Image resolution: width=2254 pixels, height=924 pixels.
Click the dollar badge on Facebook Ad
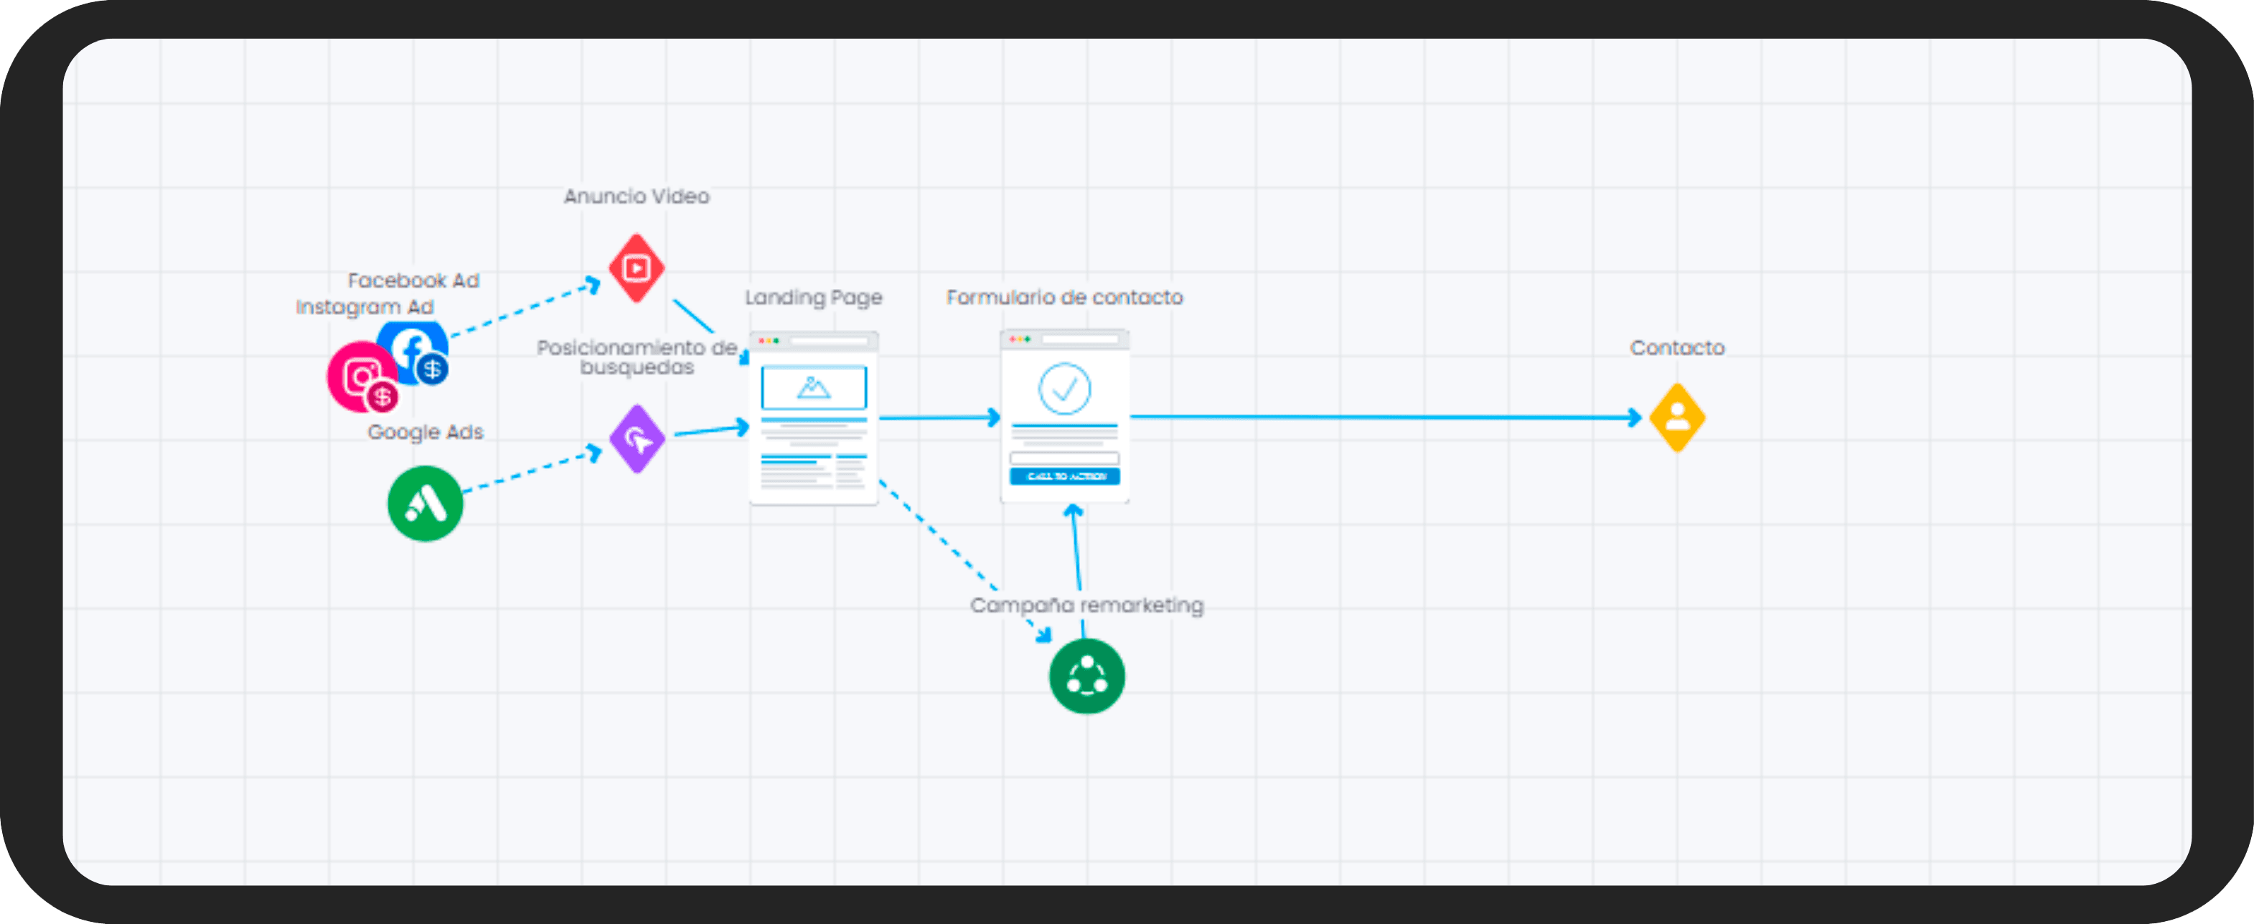(x=431, y=368)
